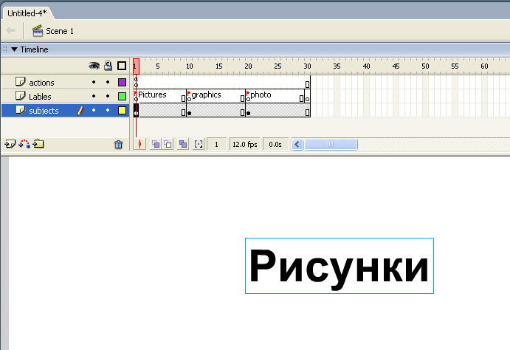This screenshot has width=510, height=350.
Task: Click the timeline scroll left arrow
Action: [297, 144]
